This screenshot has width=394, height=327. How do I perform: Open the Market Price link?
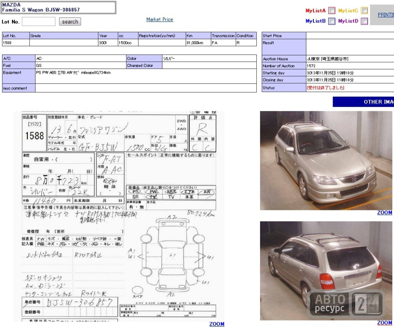pyautogui.click(x=159, y=19)
